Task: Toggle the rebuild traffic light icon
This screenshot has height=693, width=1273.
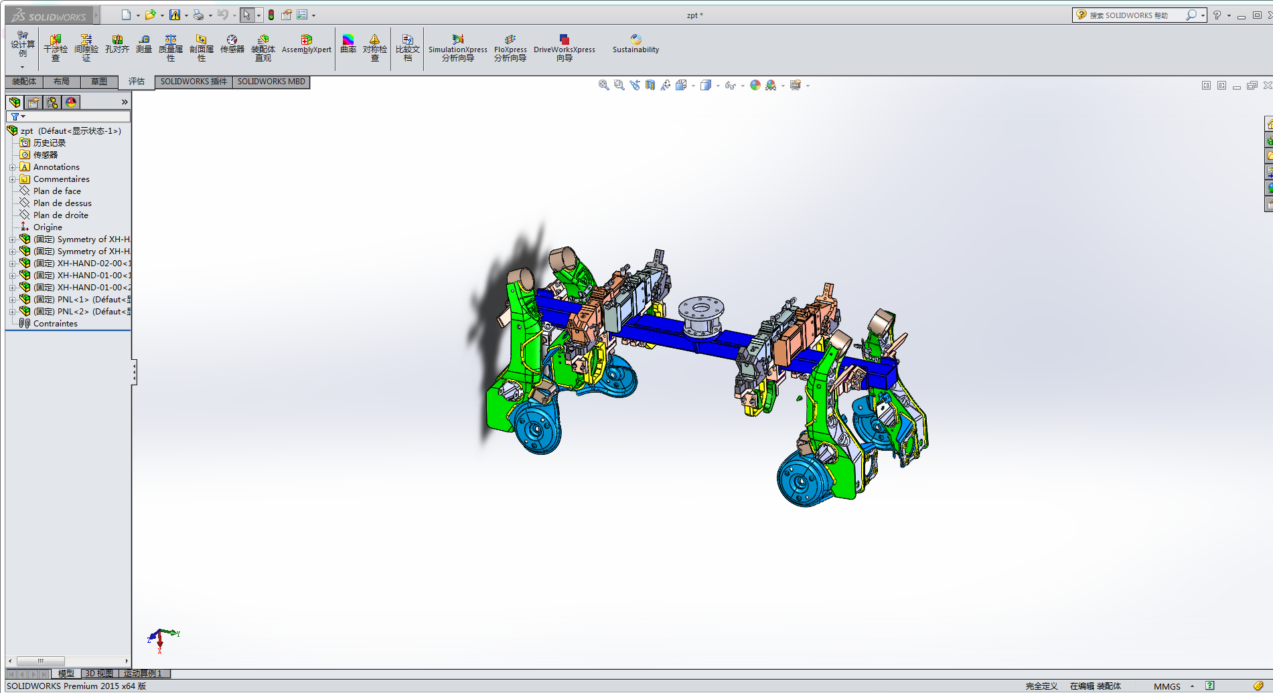Action: click(271, 15)
